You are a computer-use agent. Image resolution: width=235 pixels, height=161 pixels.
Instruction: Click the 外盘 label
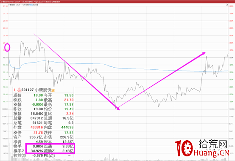17,127
